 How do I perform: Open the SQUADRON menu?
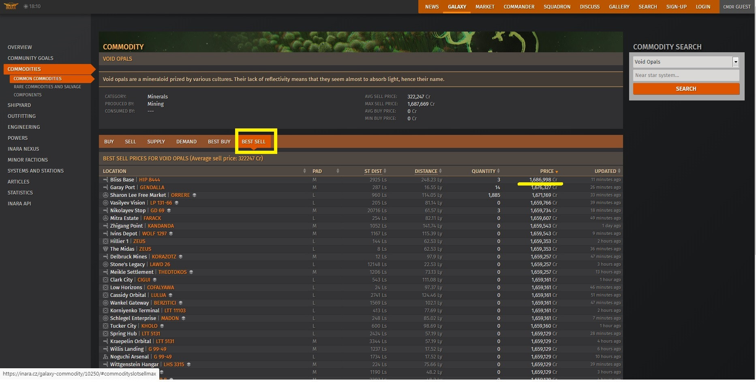click(x=557, y=7)
